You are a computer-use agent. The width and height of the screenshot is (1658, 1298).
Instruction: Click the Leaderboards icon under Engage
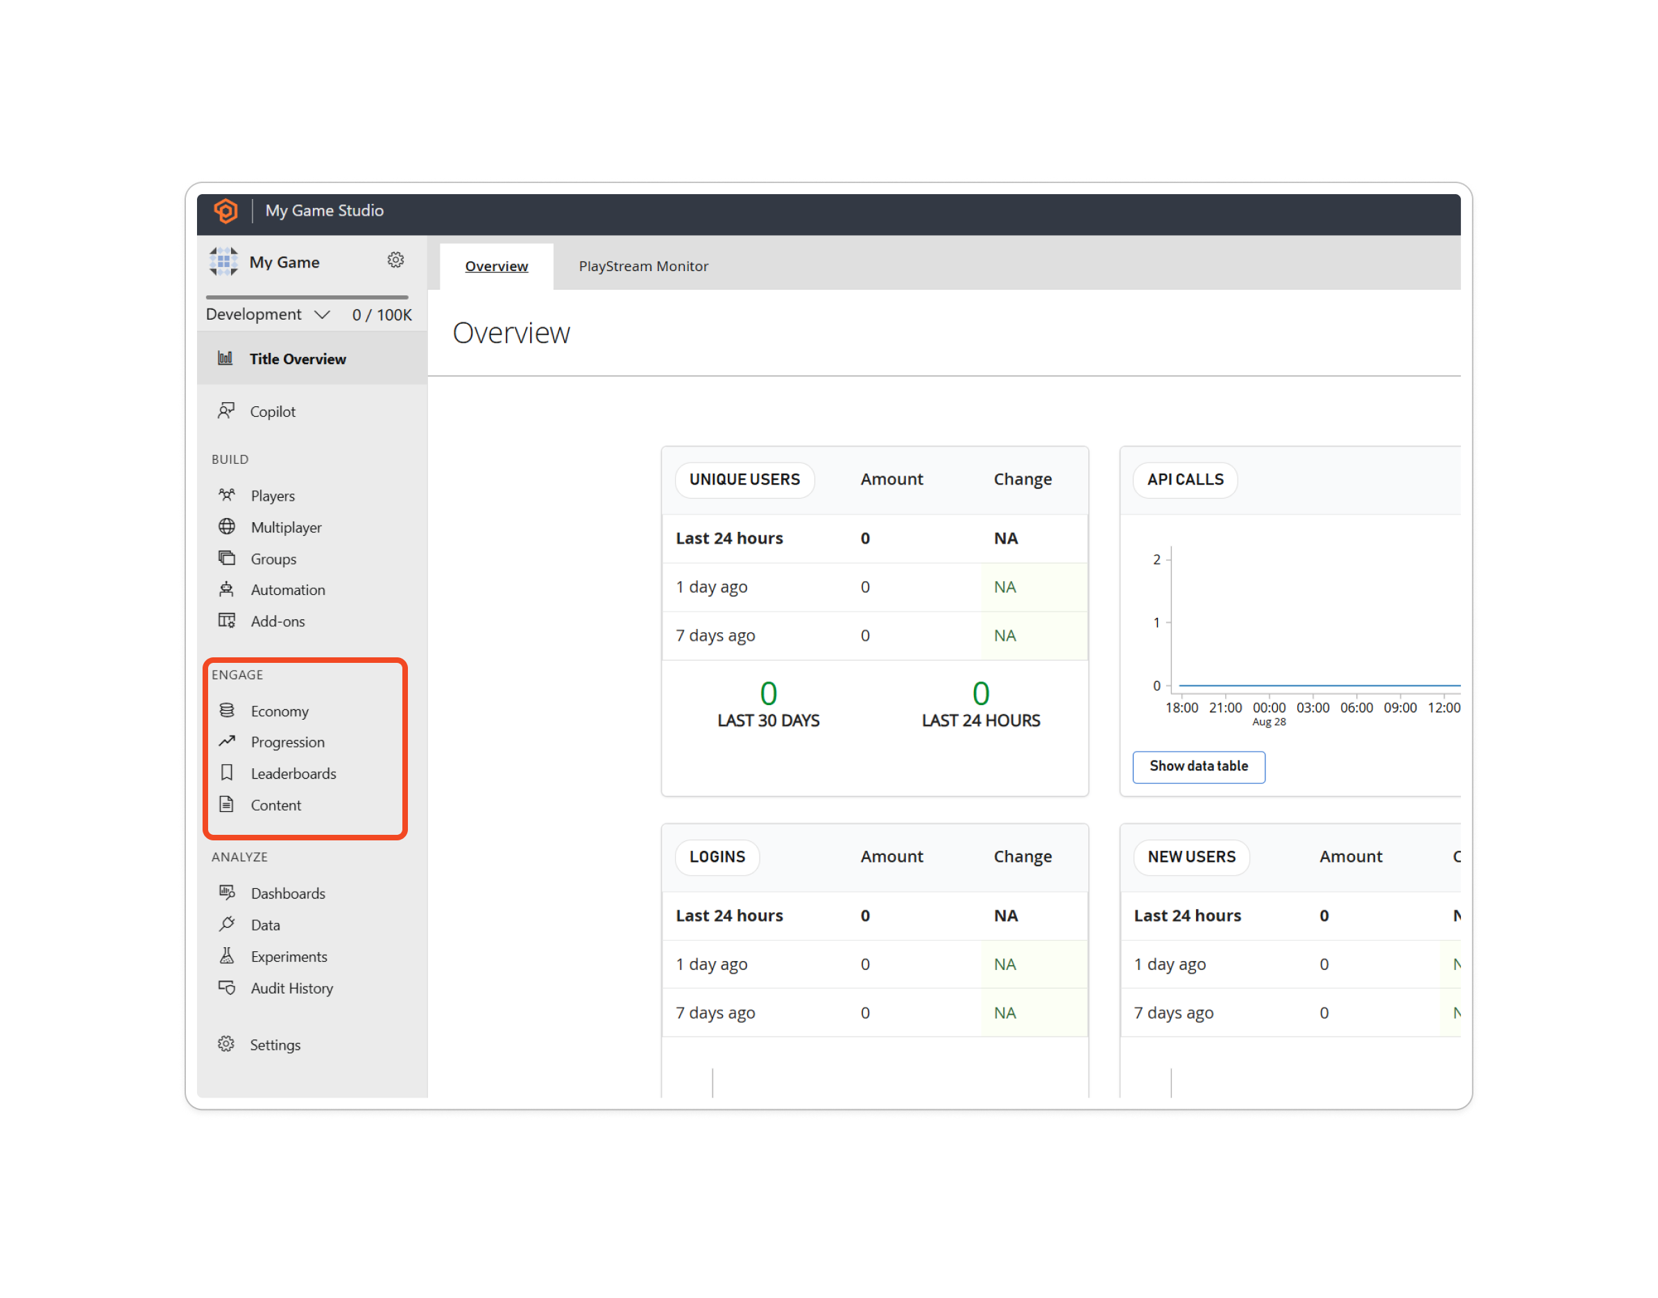click(x=226, y=773)
